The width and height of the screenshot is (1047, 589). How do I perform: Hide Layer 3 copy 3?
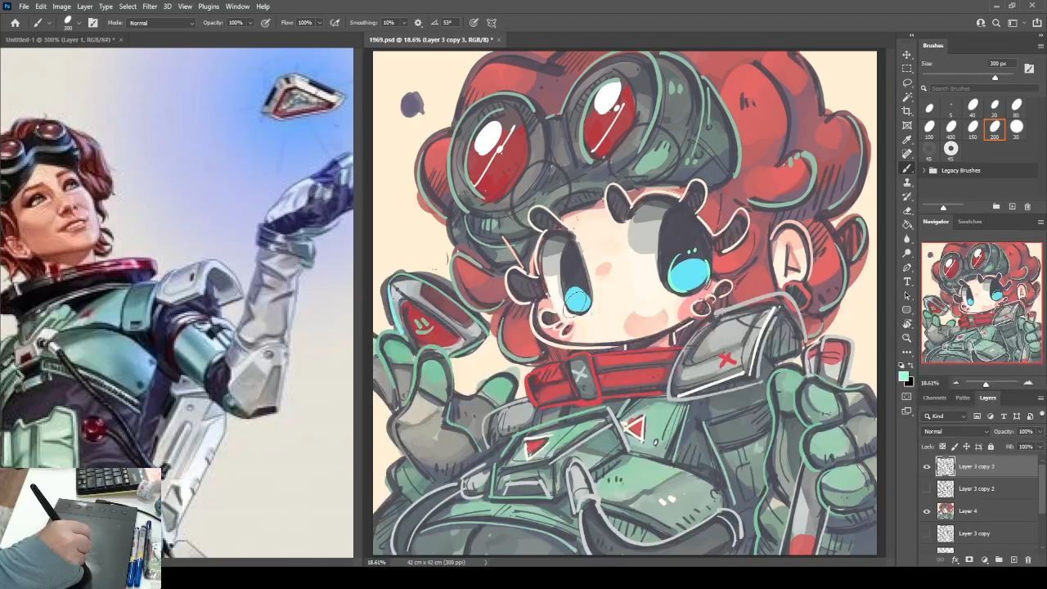pyautogui.click(x=927, y=466)
